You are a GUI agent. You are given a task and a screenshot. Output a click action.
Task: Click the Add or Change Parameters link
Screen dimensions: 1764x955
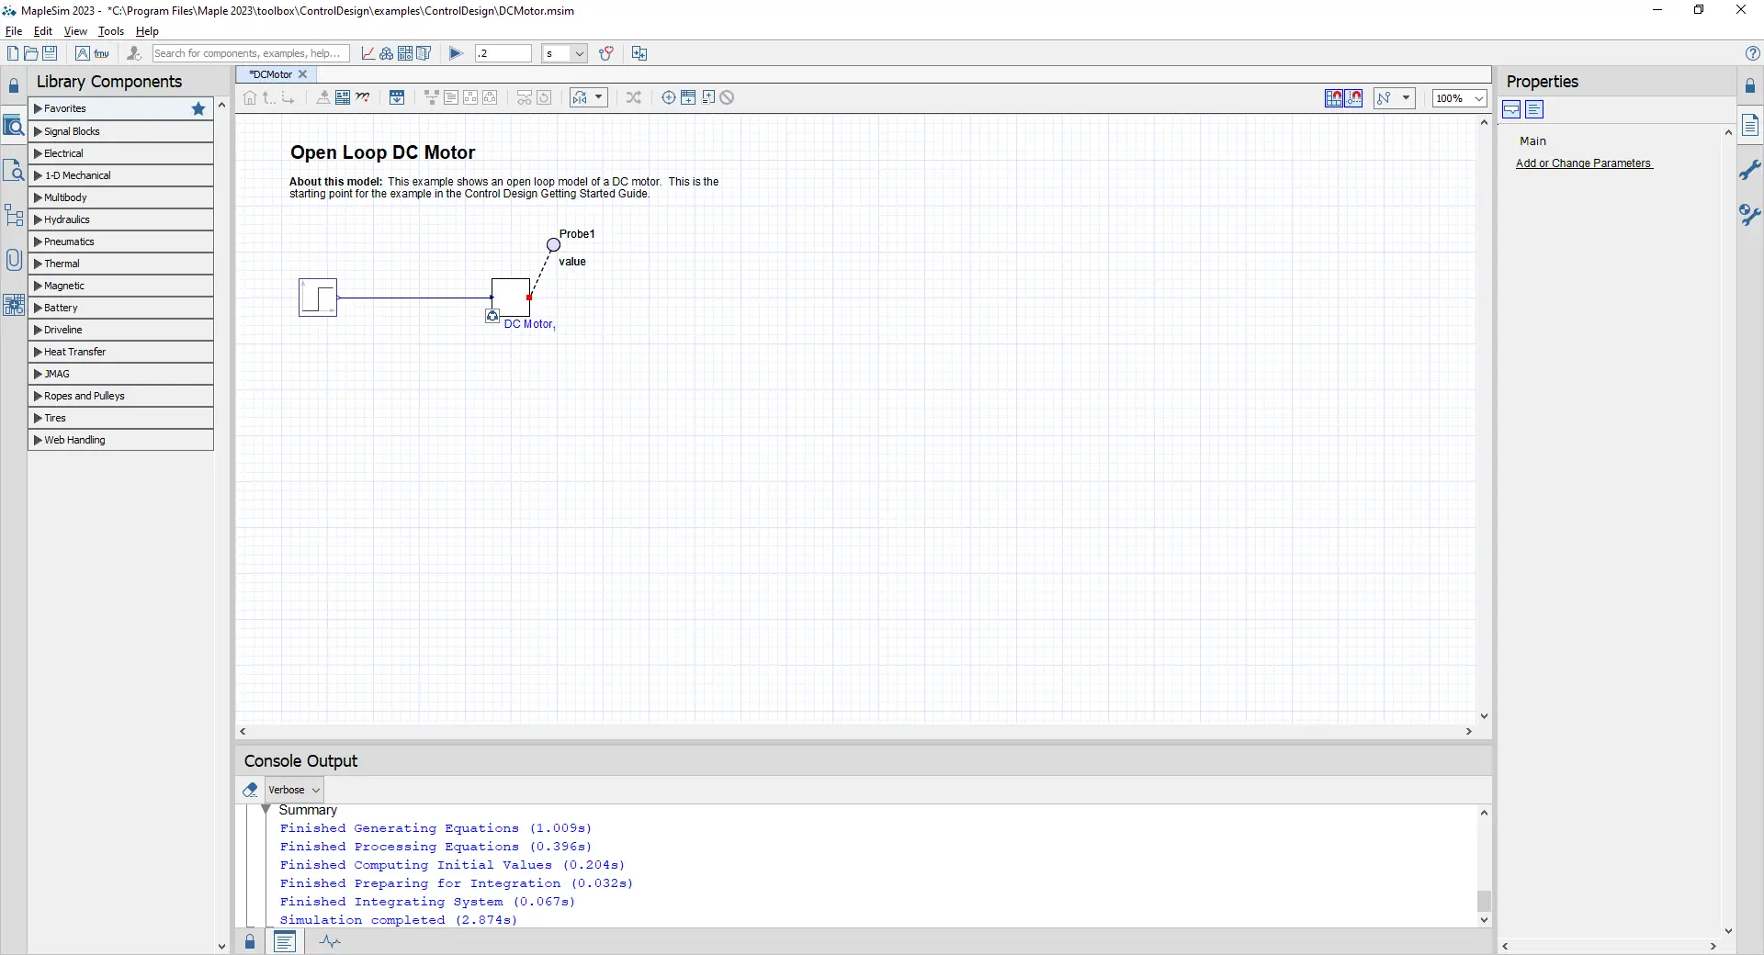pos(1584,163)
